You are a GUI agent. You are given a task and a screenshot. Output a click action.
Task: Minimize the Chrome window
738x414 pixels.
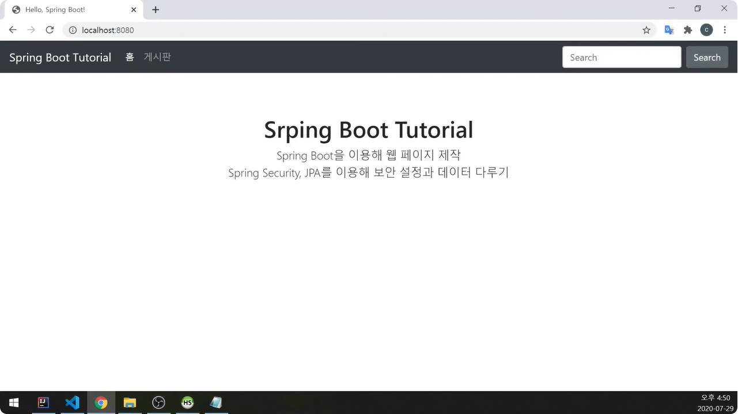[672, 8]
